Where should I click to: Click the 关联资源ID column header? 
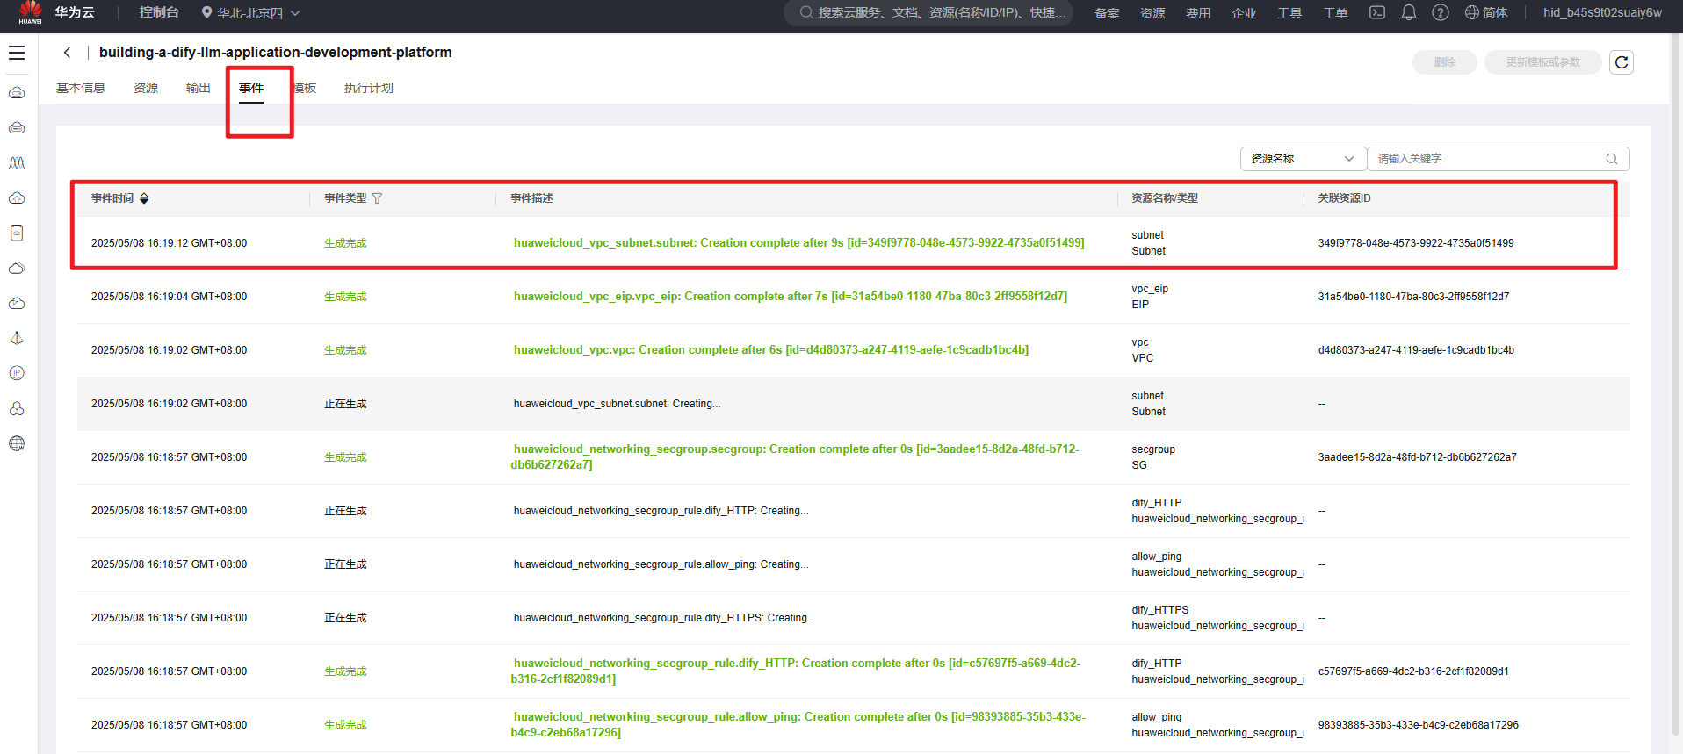point(1344,198)
